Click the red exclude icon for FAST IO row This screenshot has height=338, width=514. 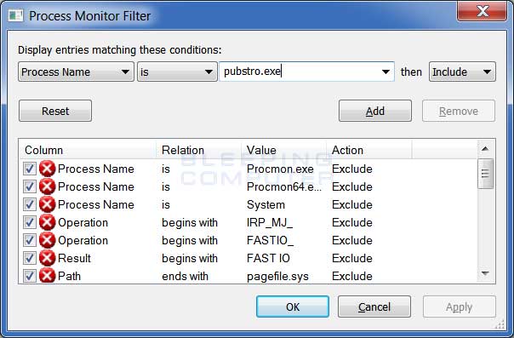47,258
